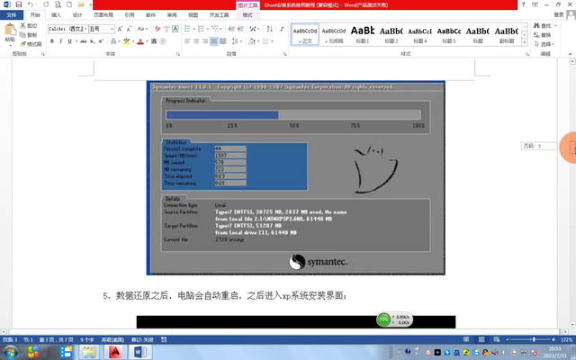
Task: Click the zoom in plus button
Action: 553,340
